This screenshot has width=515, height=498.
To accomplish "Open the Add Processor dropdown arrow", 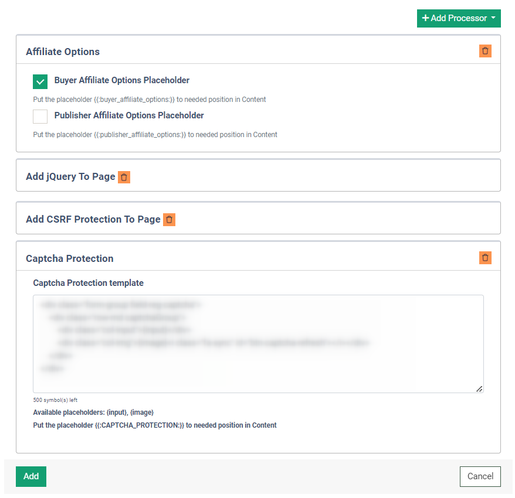I will click(x=493, y=18).
